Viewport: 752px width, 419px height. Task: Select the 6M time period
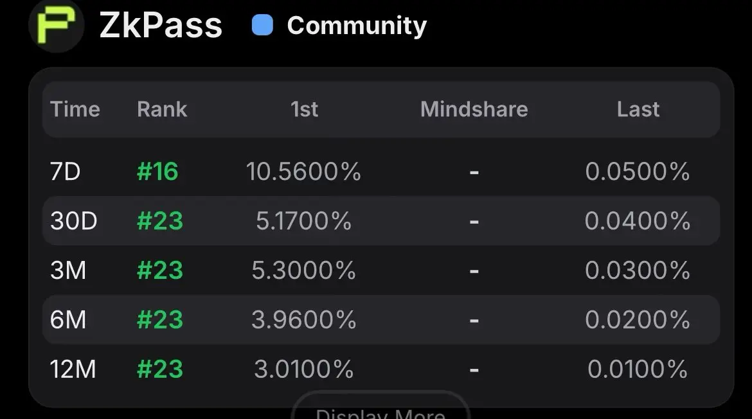tap(68, 319)
